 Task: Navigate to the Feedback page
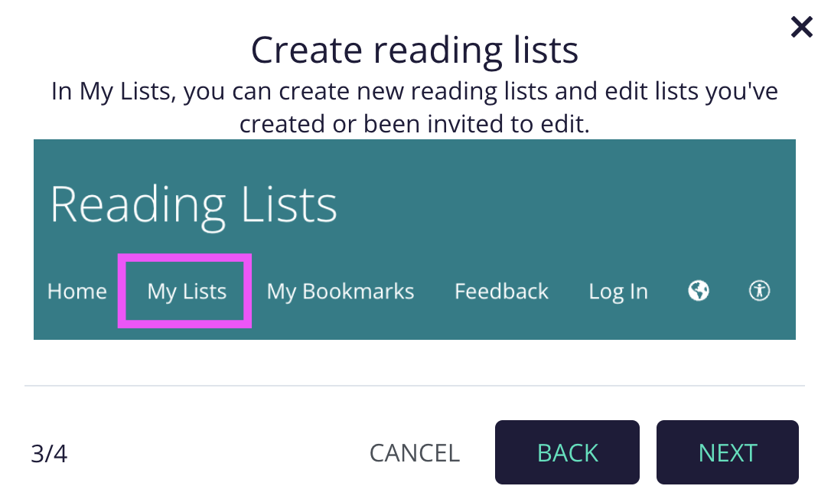[x=501, y=291]
